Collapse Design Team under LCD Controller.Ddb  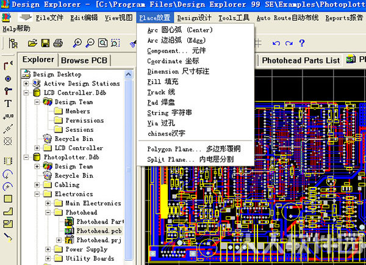(x=37, y=102)
